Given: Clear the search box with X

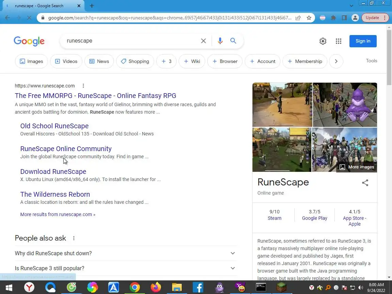Looking at the screenshot, I should 203,41.
